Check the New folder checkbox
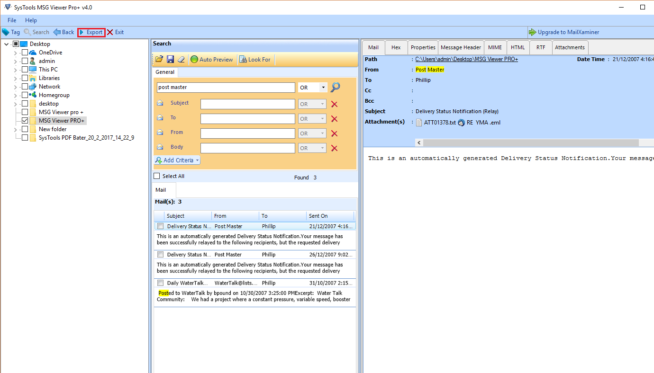The image size is (654, 373). [x=25, y=129]
